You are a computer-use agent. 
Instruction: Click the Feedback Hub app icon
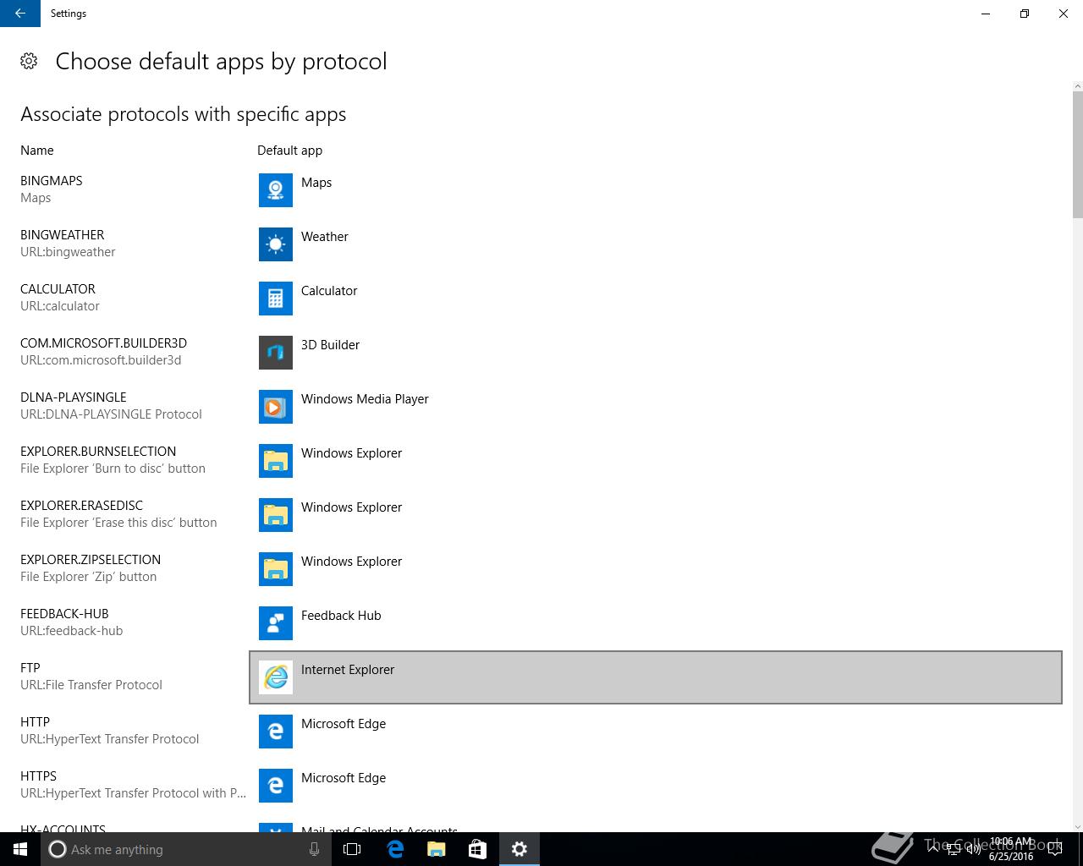276,623
